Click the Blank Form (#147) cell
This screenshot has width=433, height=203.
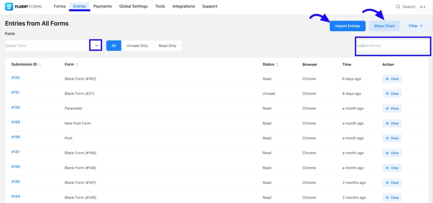(80, 183)
